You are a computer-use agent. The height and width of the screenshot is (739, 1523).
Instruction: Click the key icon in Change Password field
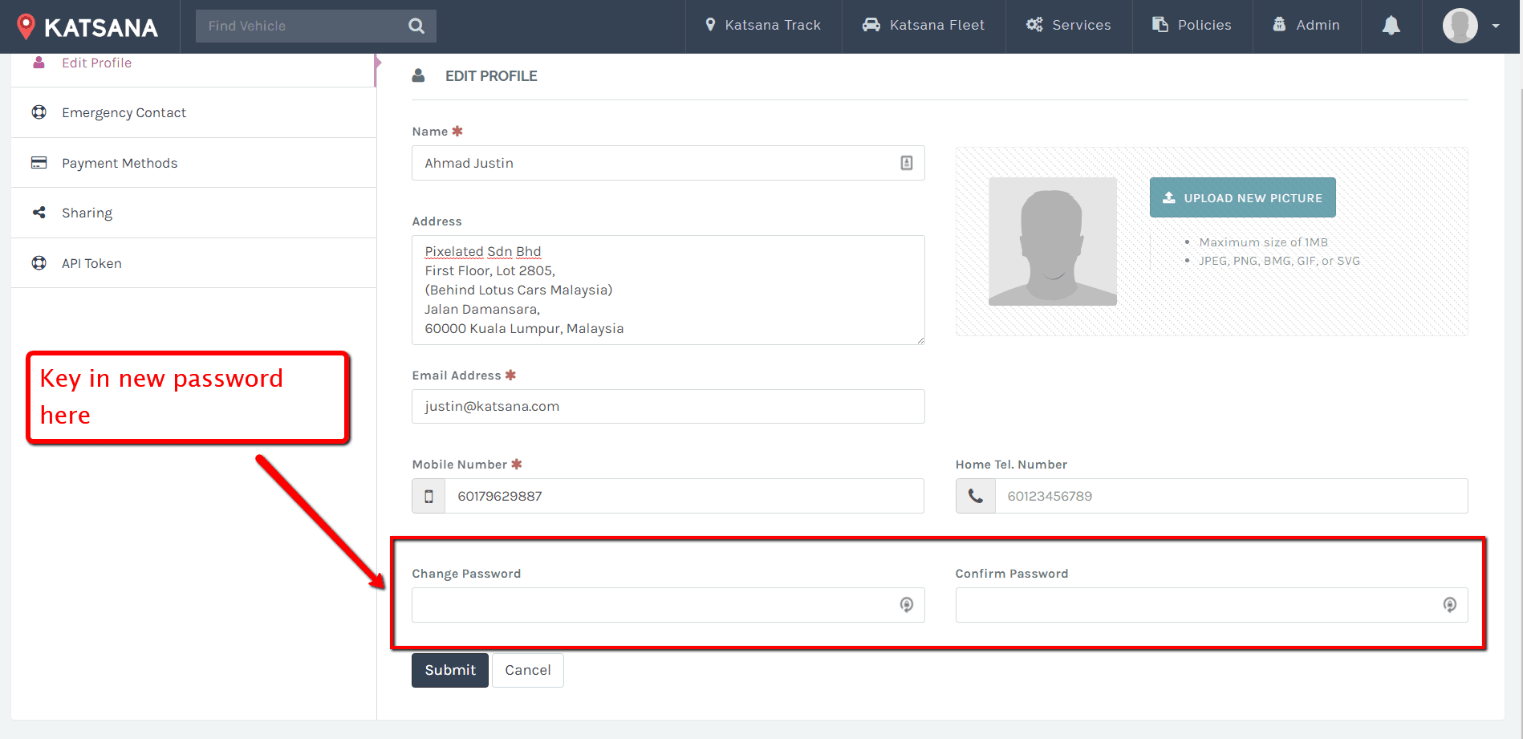coord(906,605)
